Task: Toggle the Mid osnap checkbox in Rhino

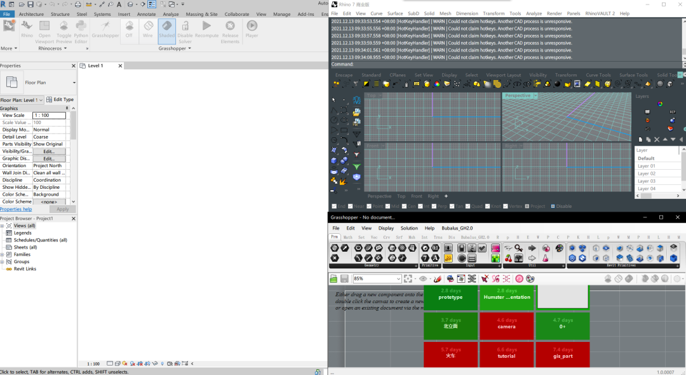Action: (x=387, y=206)
